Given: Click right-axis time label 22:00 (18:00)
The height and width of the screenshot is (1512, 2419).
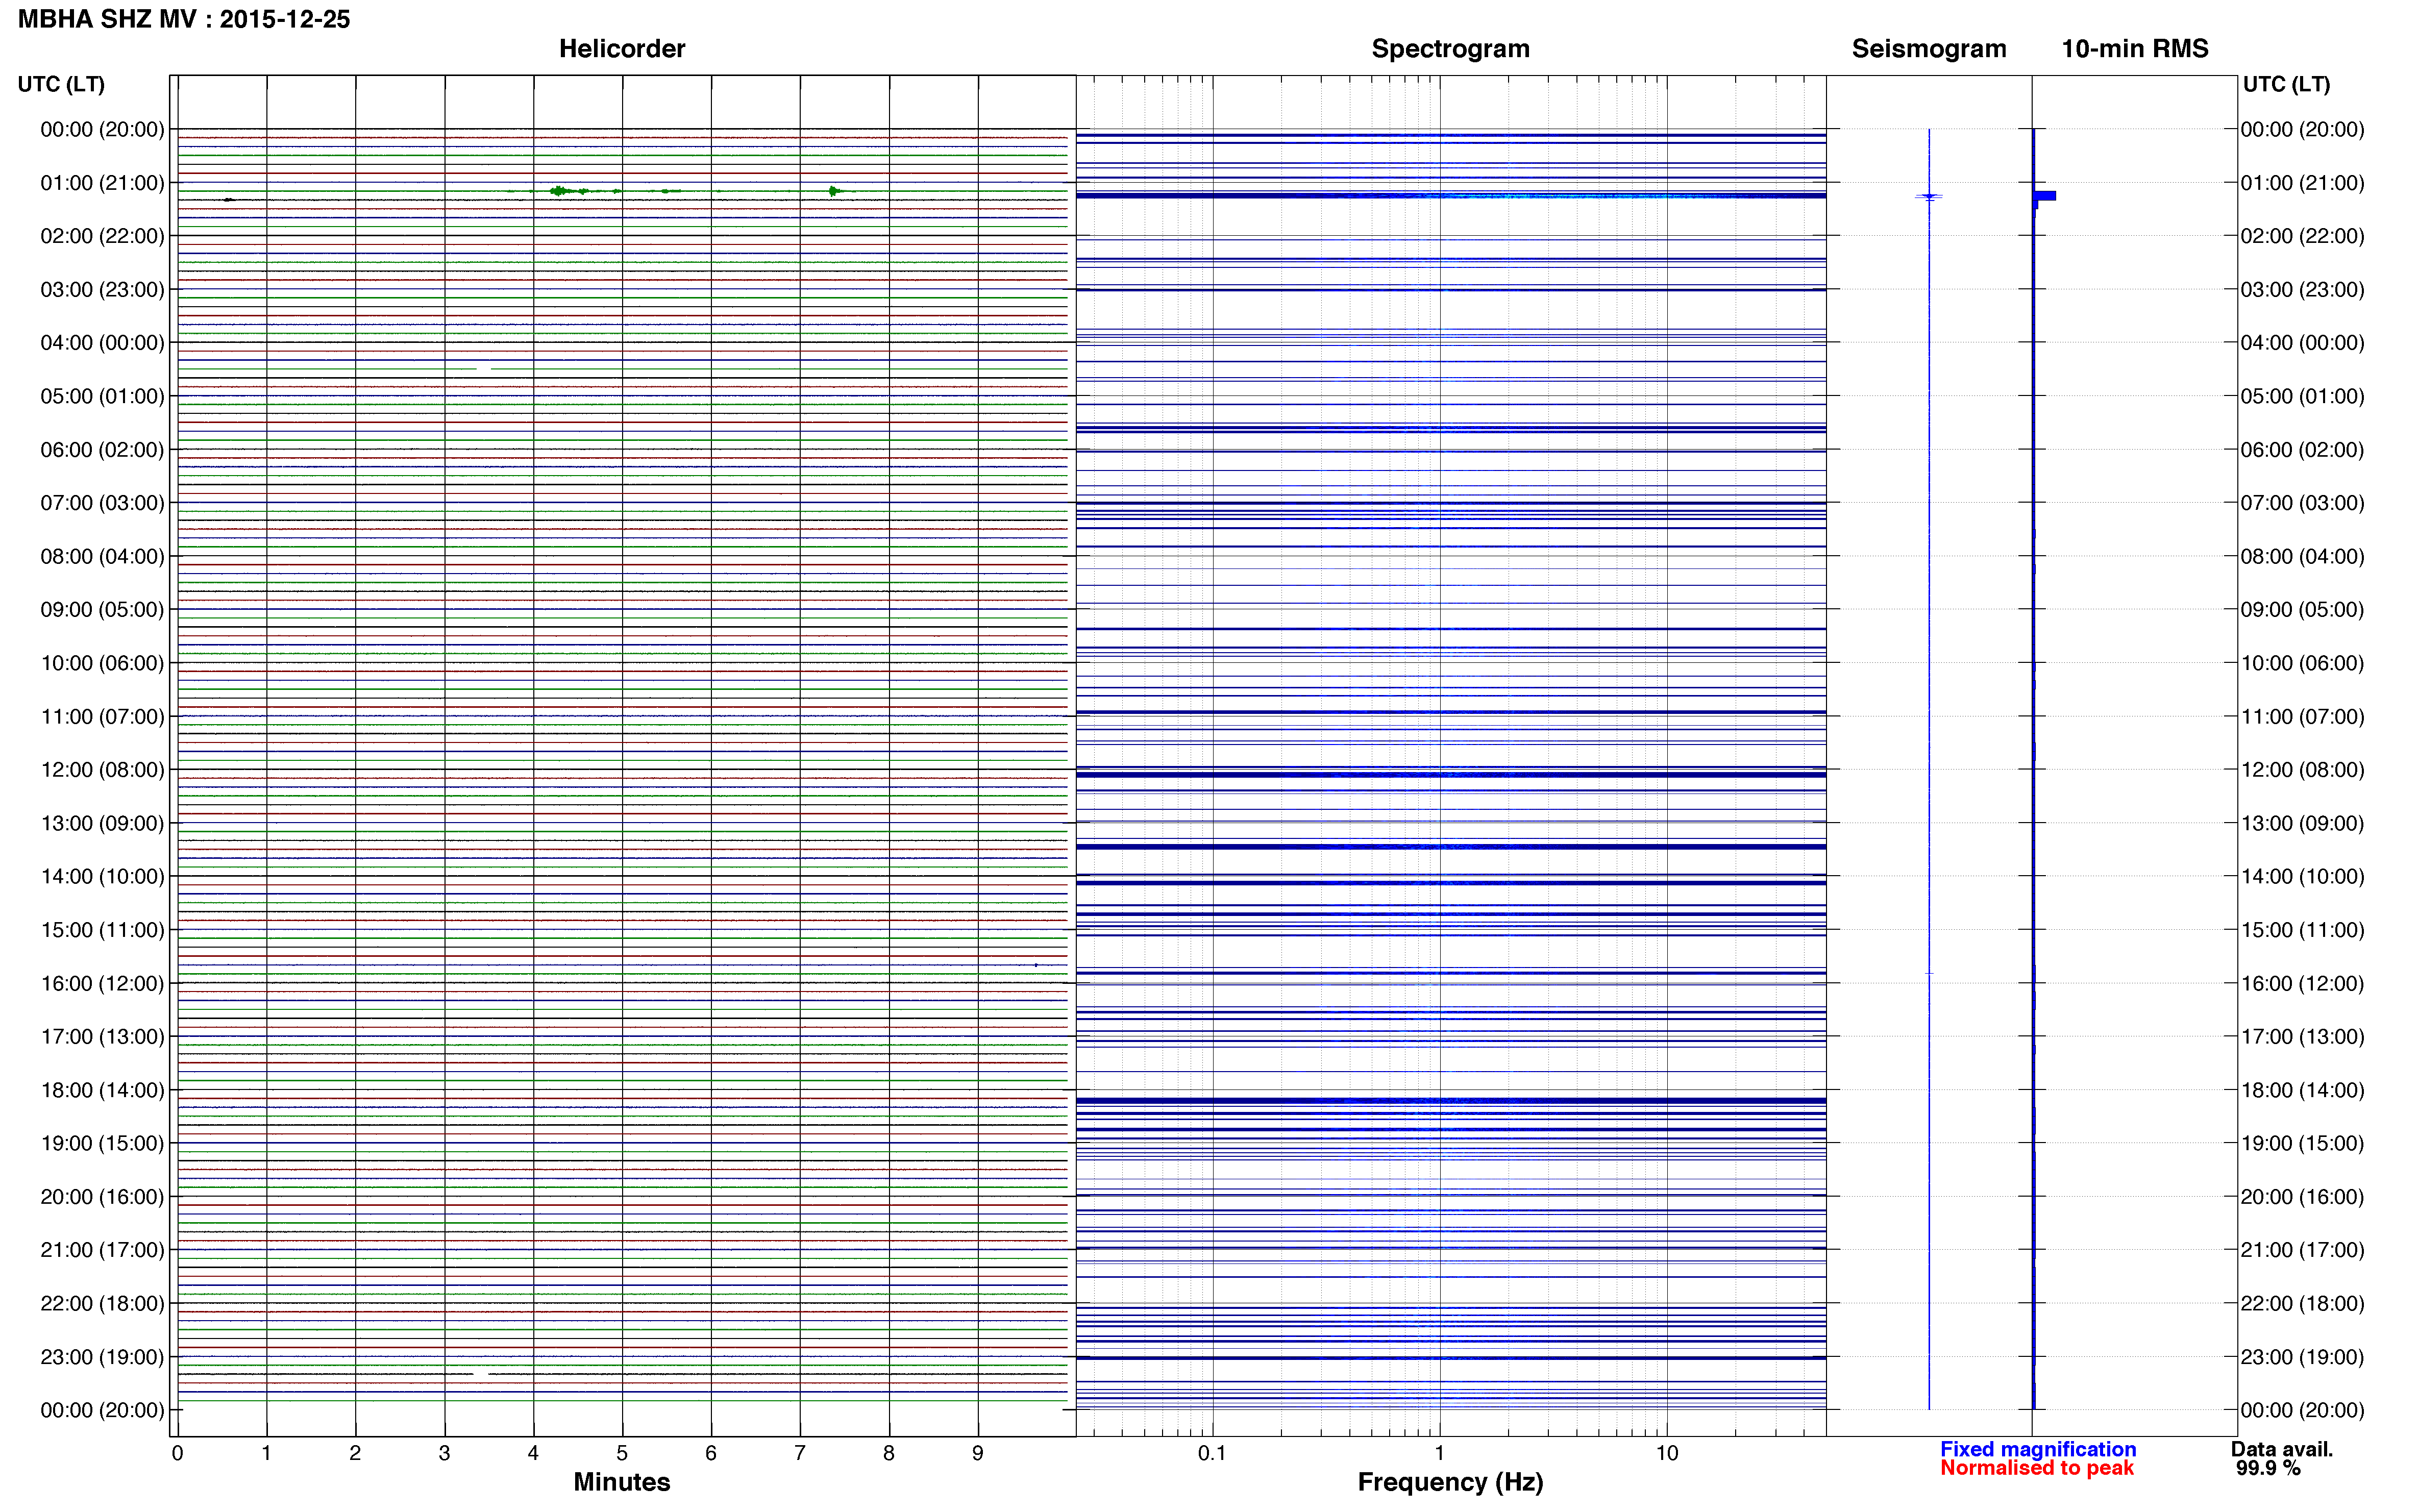Looking at the screenshot, I should point(2302,1304).
